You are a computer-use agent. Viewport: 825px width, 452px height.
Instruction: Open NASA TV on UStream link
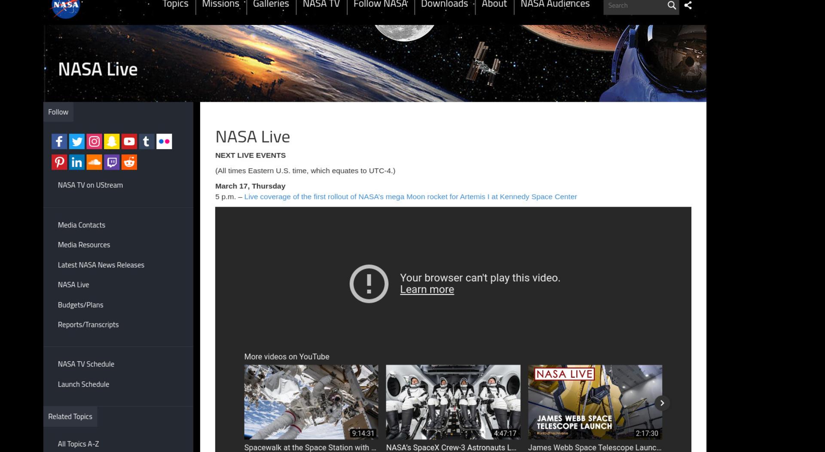(x=90, y=185)
